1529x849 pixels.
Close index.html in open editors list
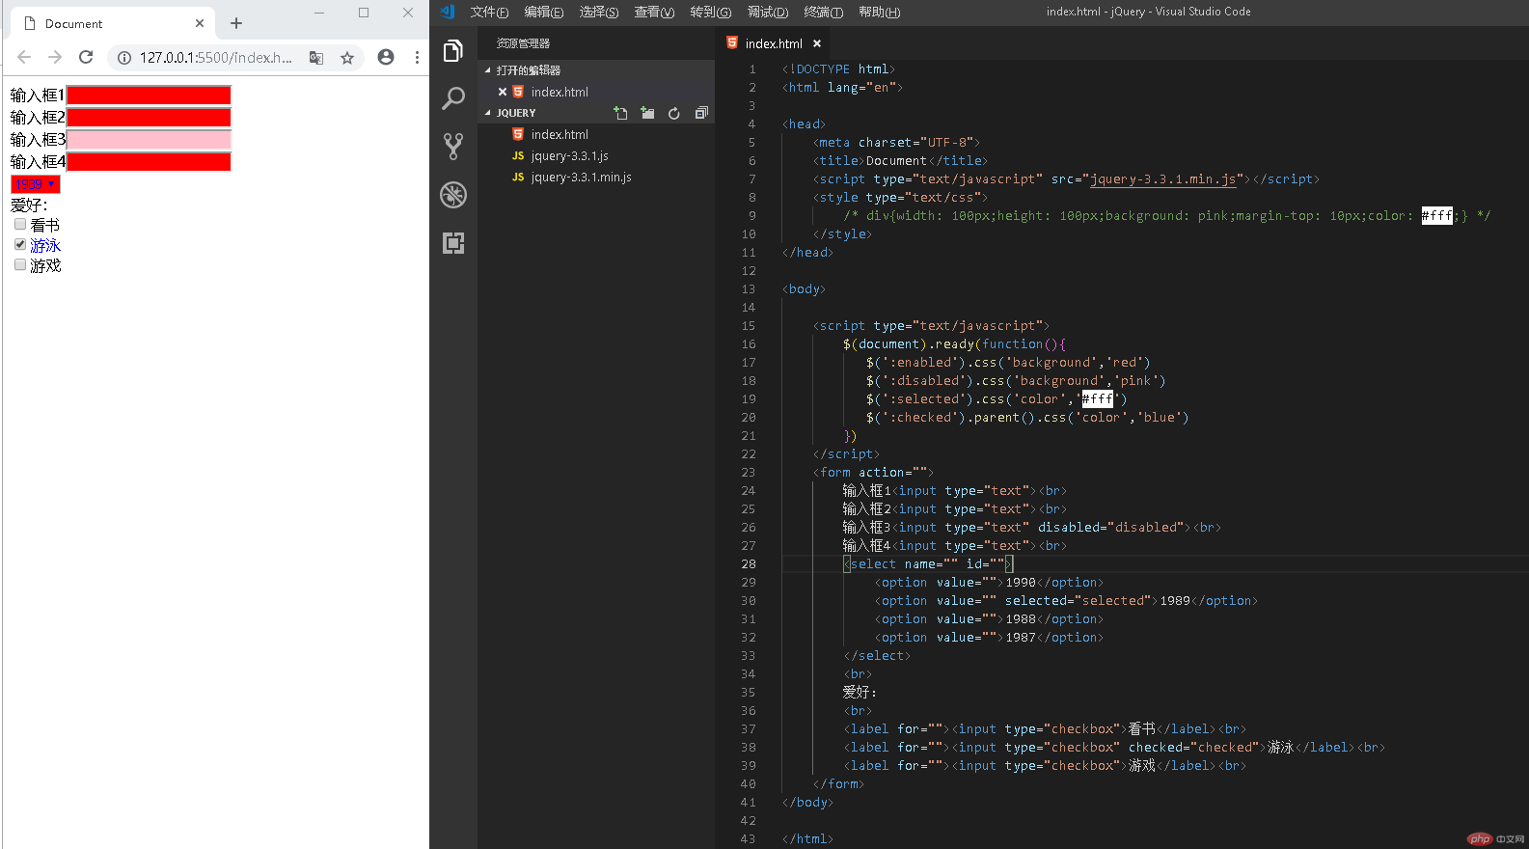pyautogui.click(x=503, y=92)
